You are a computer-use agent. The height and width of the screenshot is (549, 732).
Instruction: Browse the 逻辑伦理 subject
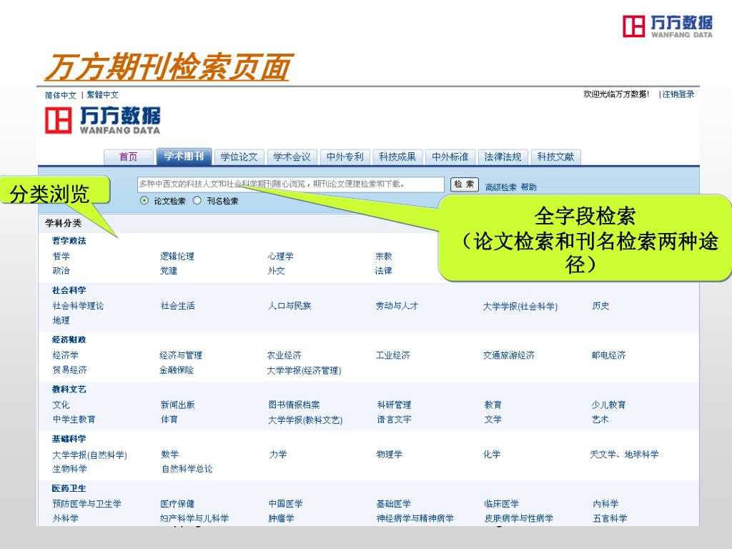pyautogui.click(x=177, y=257)
